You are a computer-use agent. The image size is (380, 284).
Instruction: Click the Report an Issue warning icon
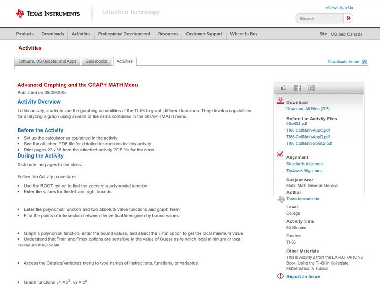[280, 276]
